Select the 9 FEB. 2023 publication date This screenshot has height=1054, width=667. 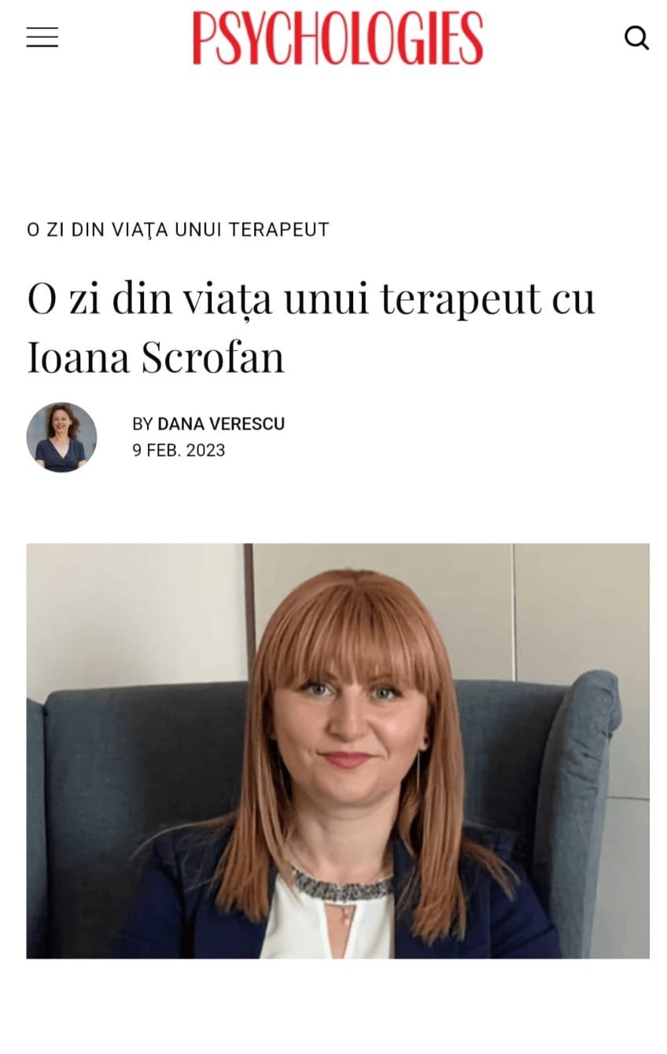(x=179, y=450)
